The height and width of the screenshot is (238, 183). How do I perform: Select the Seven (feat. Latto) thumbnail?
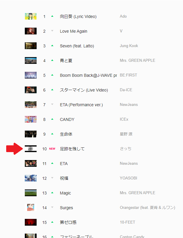pyautogui.click(x=31, y=46)
